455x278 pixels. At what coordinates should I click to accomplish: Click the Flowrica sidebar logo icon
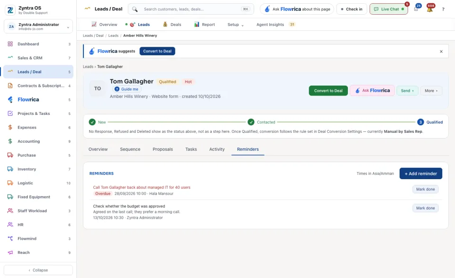pyautogui.click(x=10, y=100)
